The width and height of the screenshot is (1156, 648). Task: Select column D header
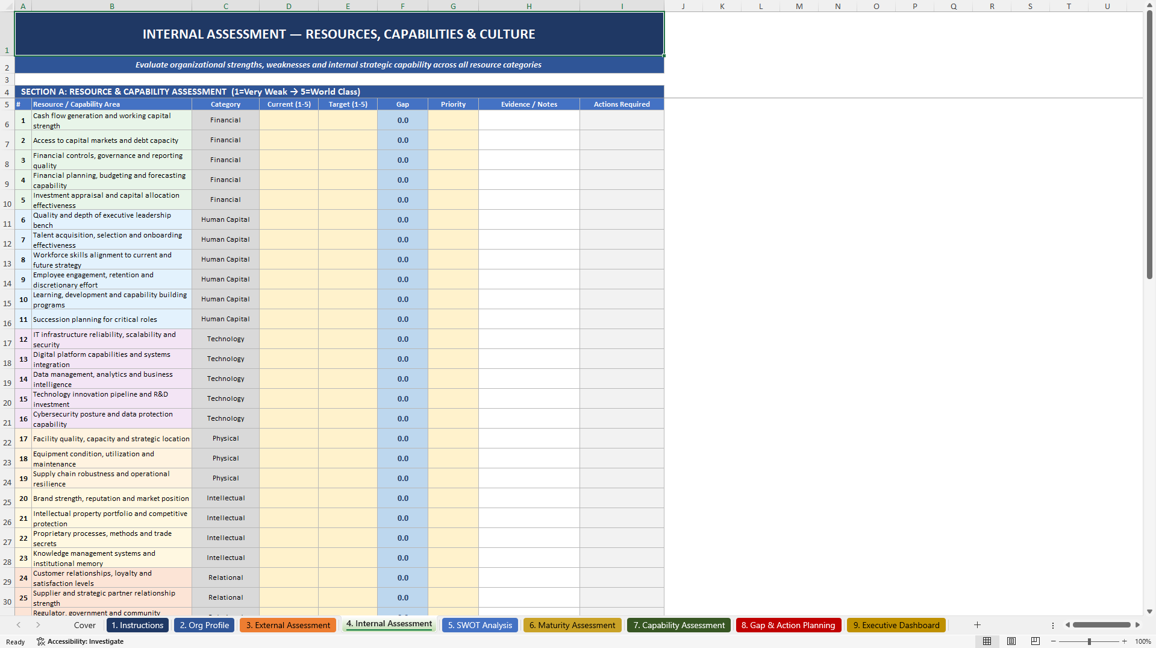(x=289, y=6)
